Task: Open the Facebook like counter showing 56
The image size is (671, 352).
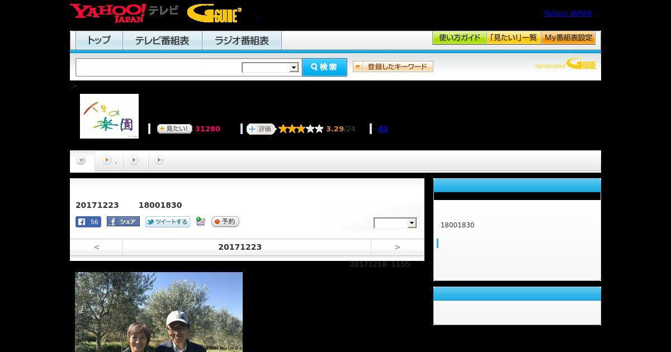Action: [x=88, y=222]
